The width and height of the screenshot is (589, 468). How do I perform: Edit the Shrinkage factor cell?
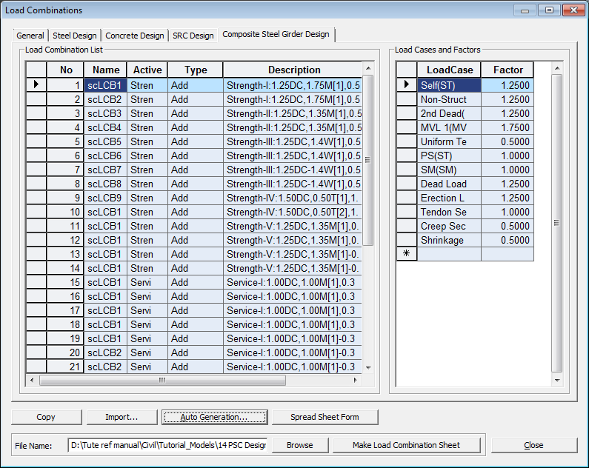[507, 240]
